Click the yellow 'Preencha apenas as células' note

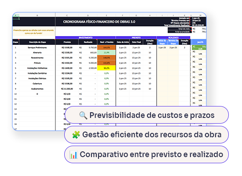[33, 32]
